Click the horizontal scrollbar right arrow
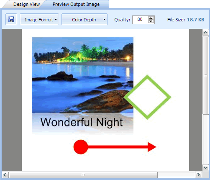Image resolution: width=210 pixels, height=180 pixels. [x=198, y=175]
